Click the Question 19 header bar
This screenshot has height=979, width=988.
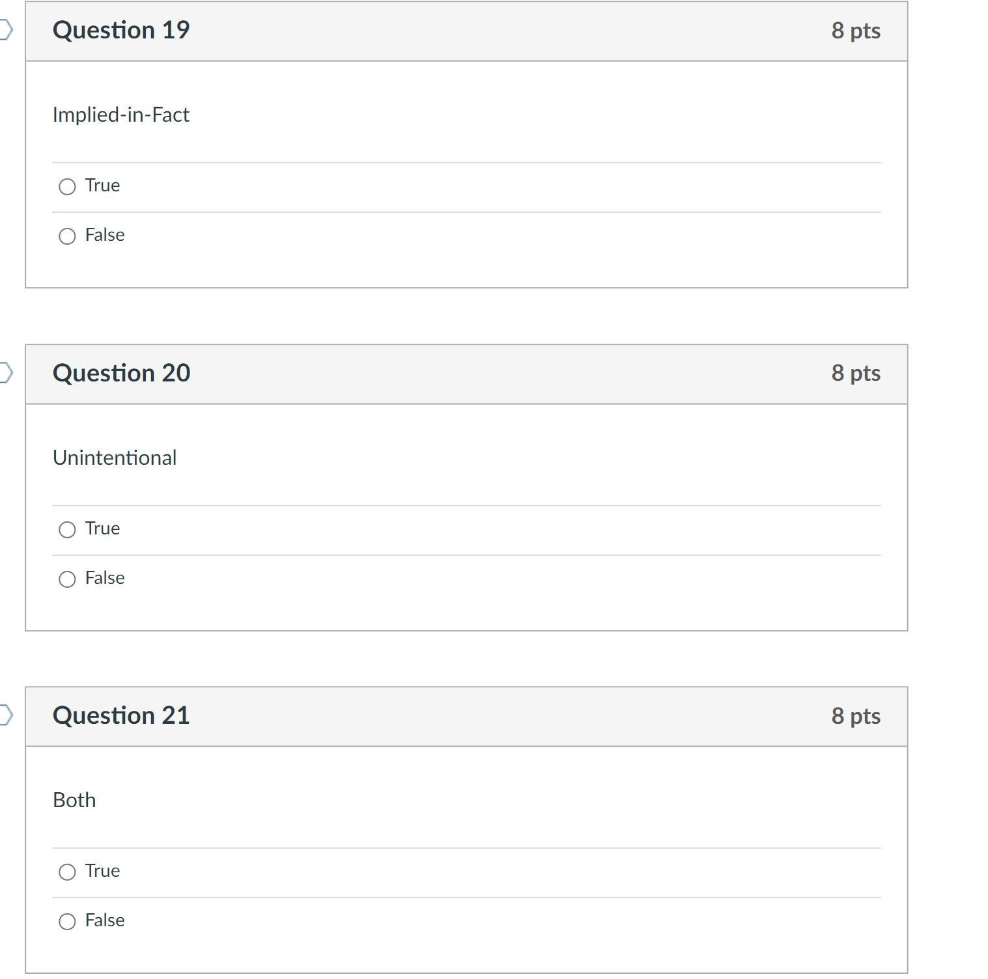click(456, 30)
